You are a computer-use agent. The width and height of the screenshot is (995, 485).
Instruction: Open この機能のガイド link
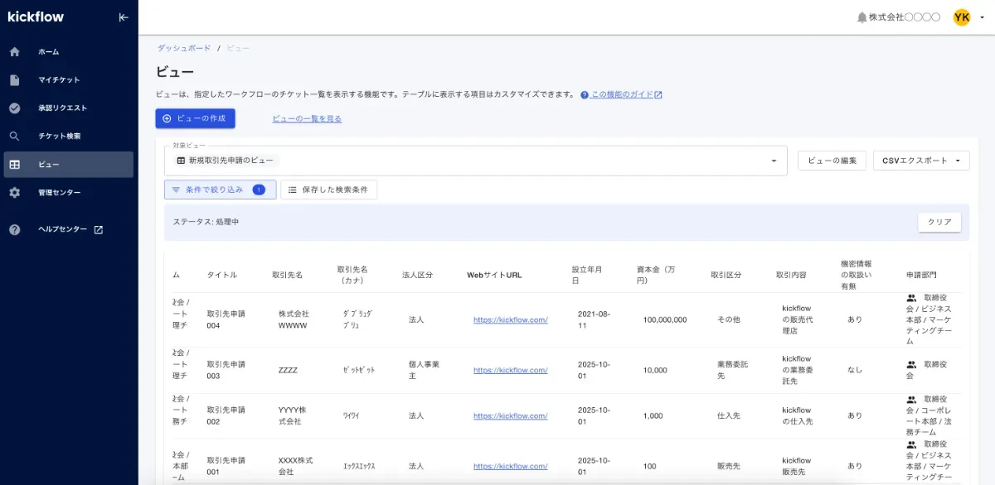(622, 95)
